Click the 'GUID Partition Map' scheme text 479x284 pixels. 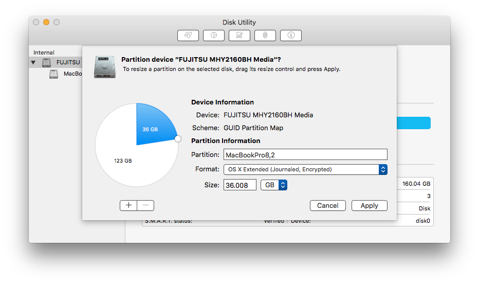(x=253, y=128)
